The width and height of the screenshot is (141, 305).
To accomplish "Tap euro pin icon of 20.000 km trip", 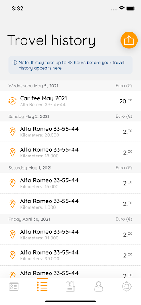I will coord(12,132).
